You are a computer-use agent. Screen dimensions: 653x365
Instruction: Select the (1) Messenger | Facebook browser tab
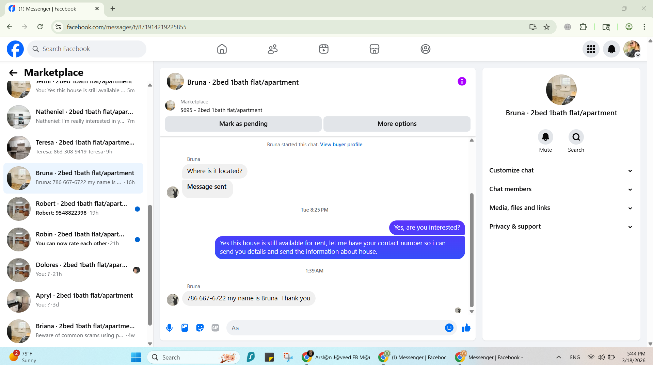coord(54,9)
